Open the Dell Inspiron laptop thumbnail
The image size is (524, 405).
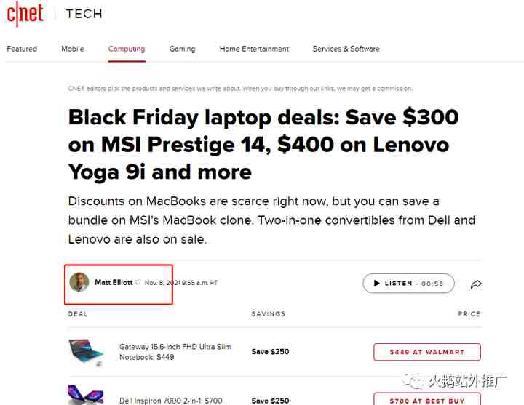click(x=86, y=395)
